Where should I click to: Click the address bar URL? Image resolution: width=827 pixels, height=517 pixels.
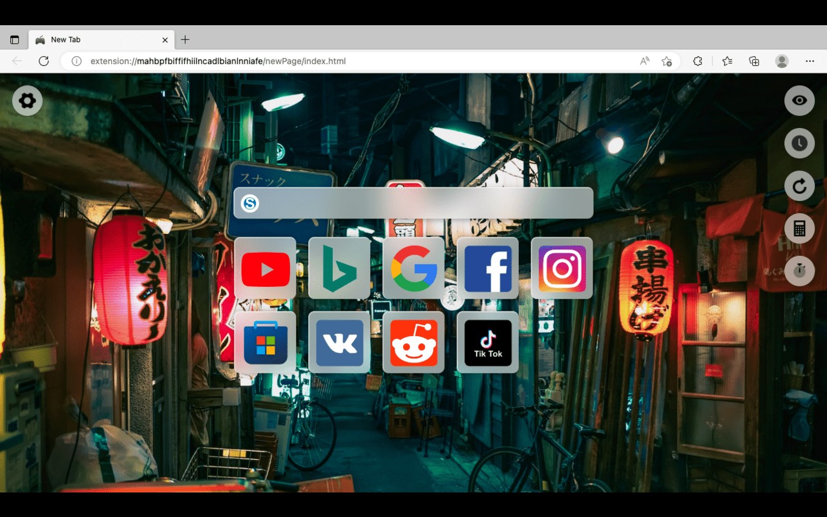pos(218,61)
